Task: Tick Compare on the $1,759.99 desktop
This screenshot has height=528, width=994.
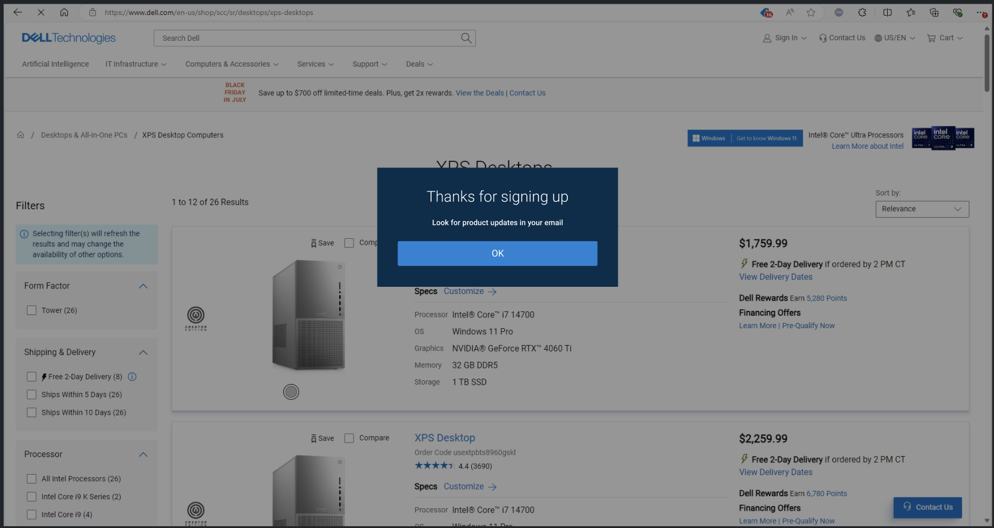Action: (349, 243)
